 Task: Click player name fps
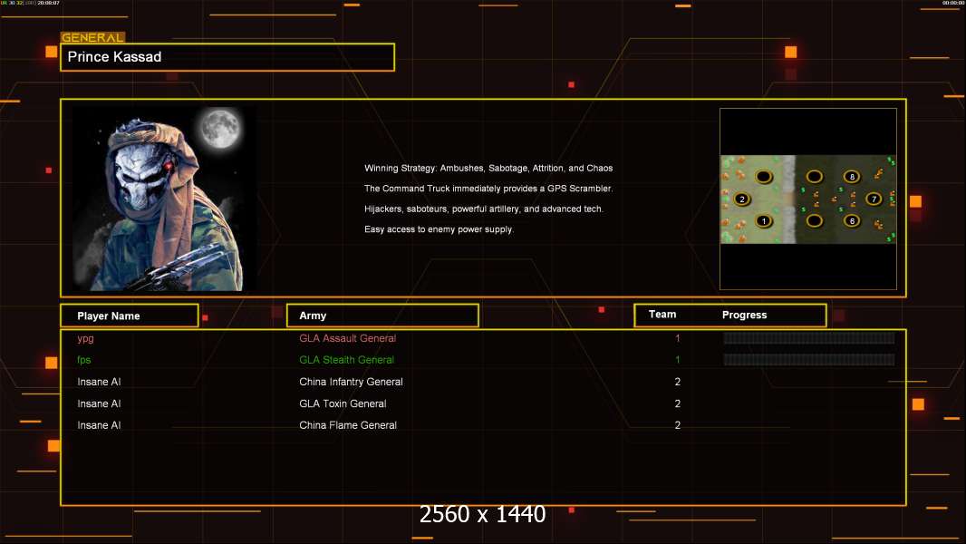[83, 360]
